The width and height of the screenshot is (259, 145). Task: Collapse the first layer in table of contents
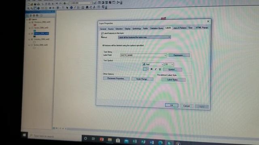30,22
